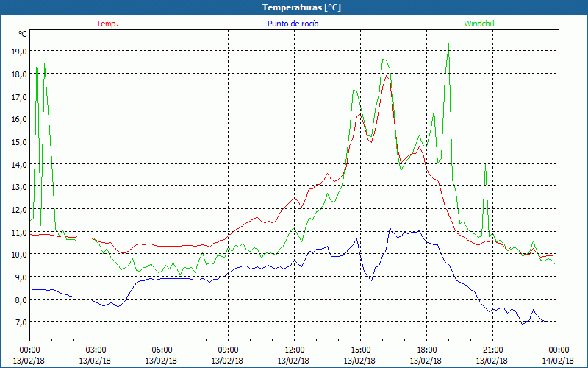This screenshot has width=588, height=368.
Task: Click the 10,0 y-axis value
Action: [x=19, y=255]
